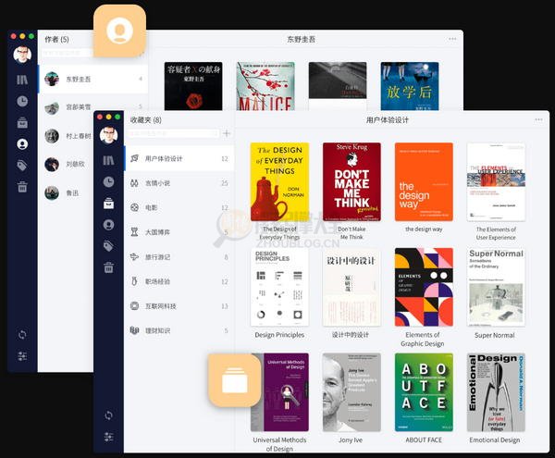Open settings sliders icon in front window
Screen dimensions: 555x458
tap(108, 437)
